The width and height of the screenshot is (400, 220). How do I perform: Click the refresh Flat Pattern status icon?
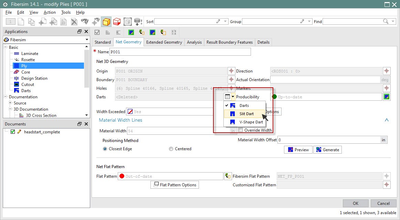pyautogui.click(x=228, y=176)
